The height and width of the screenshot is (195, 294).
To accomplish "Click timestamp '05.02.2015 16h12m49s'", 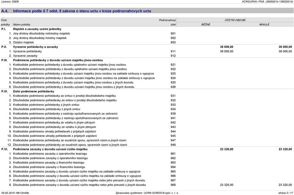I will (x=15, y=193).
